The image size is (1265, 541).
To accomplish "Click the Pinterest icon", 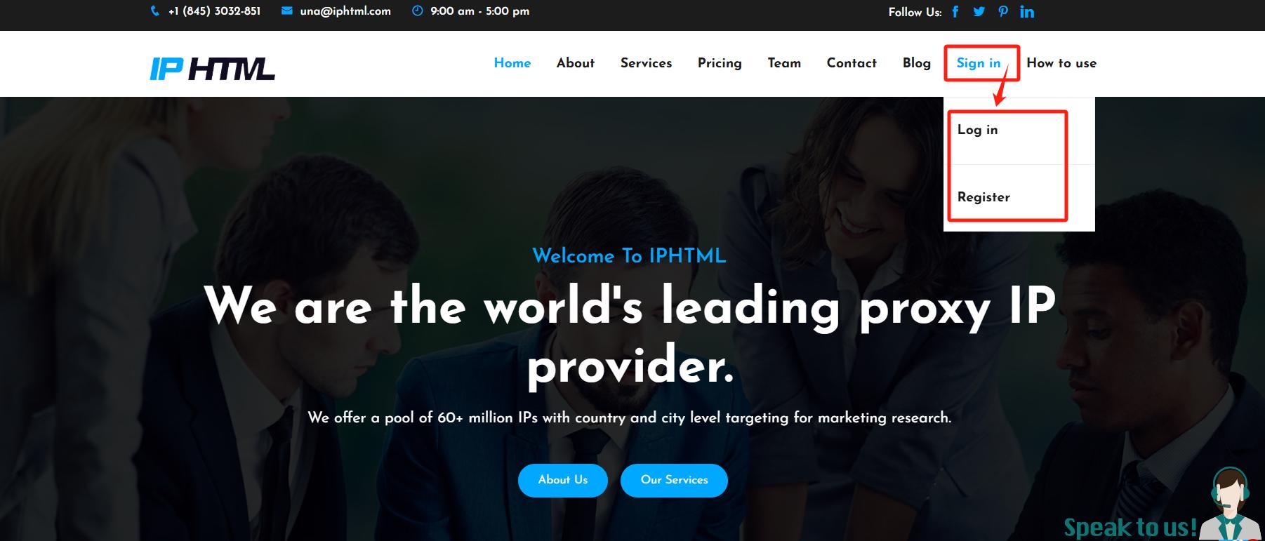I will pos(1003,11).
